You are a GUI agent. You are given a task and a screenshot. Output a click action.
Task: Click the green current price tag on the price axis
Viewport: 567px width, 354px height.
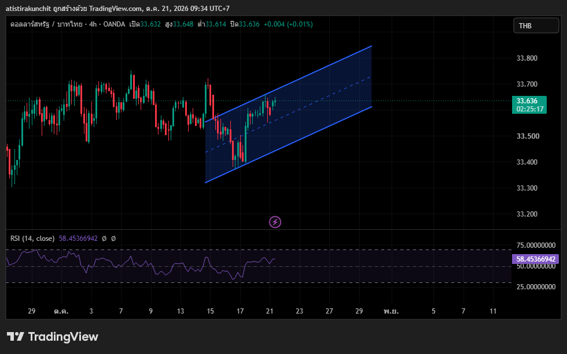[x=529, y=105]
